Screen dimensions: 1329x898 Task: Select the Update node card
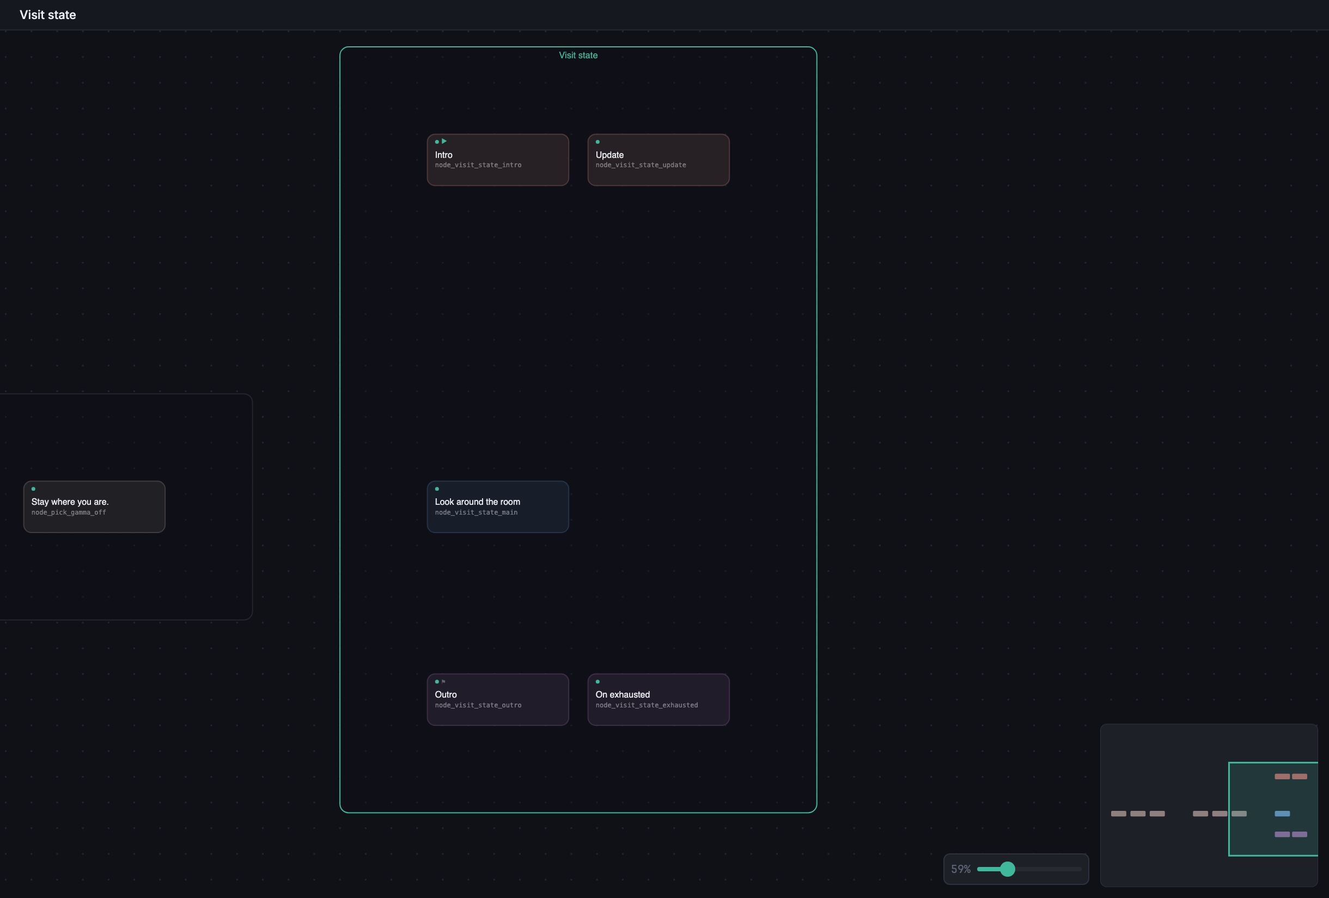coord(658,160)
